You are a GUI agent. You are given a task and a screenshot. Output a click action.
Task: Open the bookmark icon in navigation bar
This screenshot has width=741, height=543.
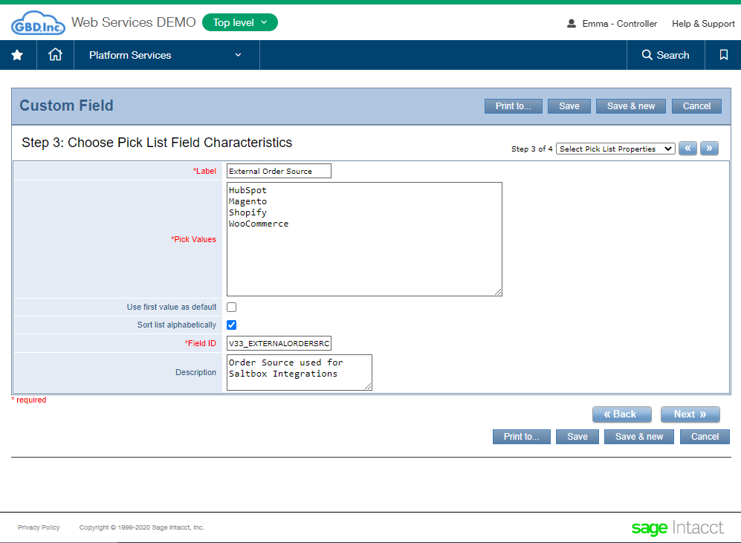click(x=723, y=55)
